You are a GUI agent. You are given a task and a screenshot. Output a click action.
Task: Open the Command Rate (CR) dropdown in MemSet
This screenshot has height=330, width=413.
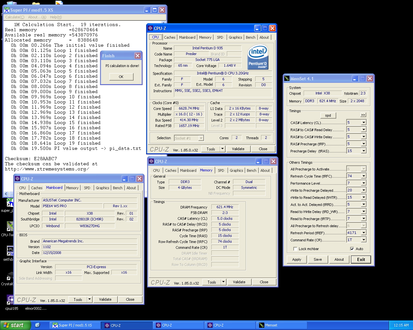pos(364,240)
